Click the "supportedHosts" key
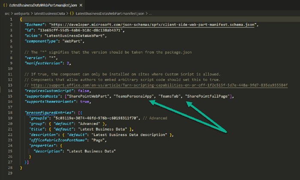Screen dimensions: 300x180 [42, 96]
